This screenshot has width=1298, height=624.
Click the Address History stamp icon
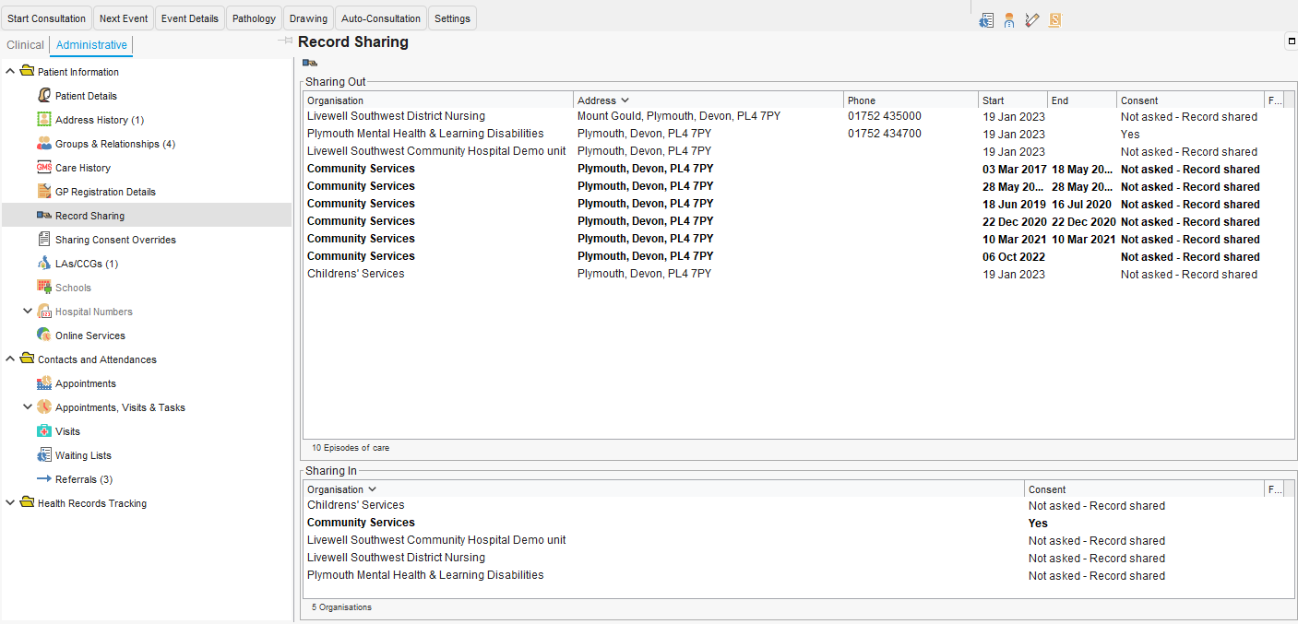click(44, 120)
